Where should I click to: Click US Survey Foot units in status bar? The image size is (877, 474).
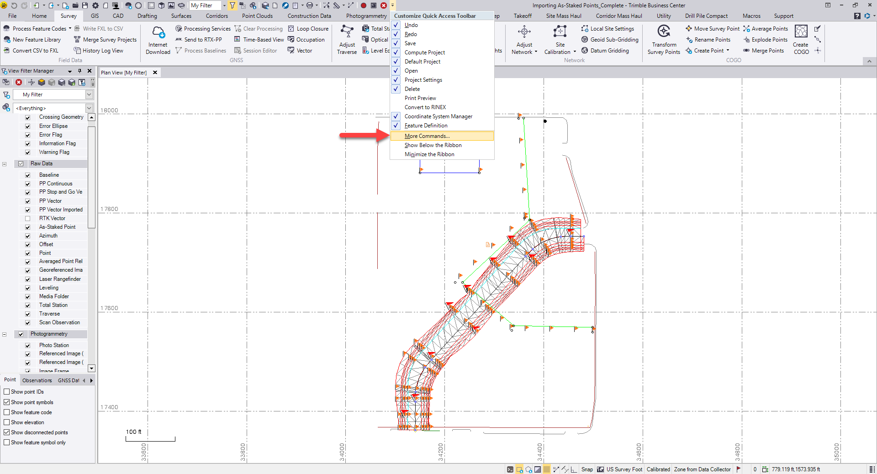(x=624, y=469)
